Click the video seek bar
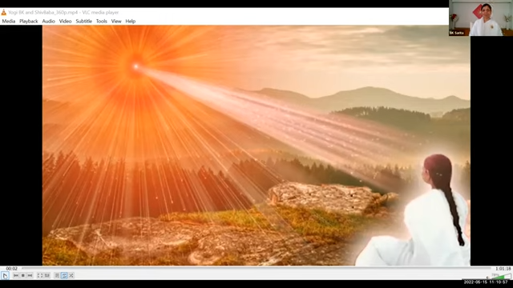The height and width of the screenshot is (288, 513). tap(256, 269)
